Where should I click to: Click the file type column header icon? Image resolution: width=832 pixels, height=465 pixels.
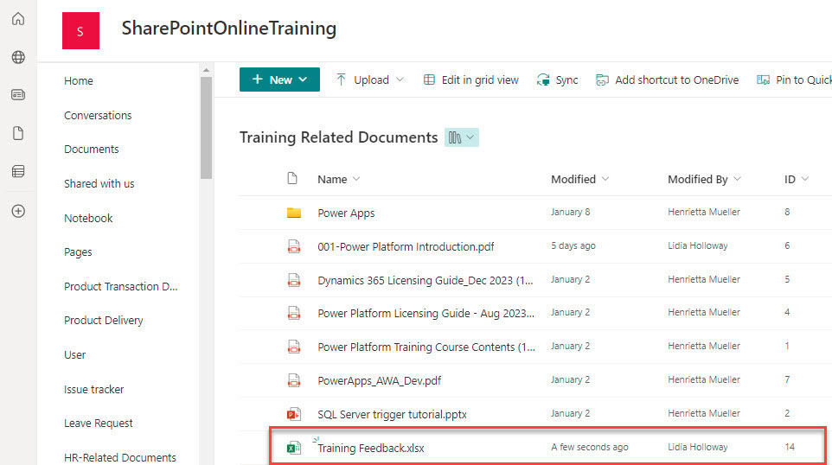point(291,179)
